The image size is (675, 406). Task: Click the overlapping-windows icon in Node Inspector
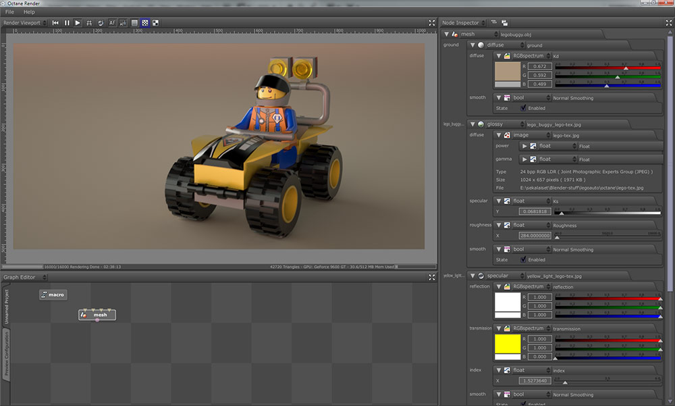tap(504, 23)
